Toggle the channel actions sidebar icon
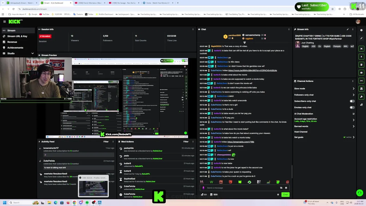Viewport: 366px width, 206px height. (361, 89)
